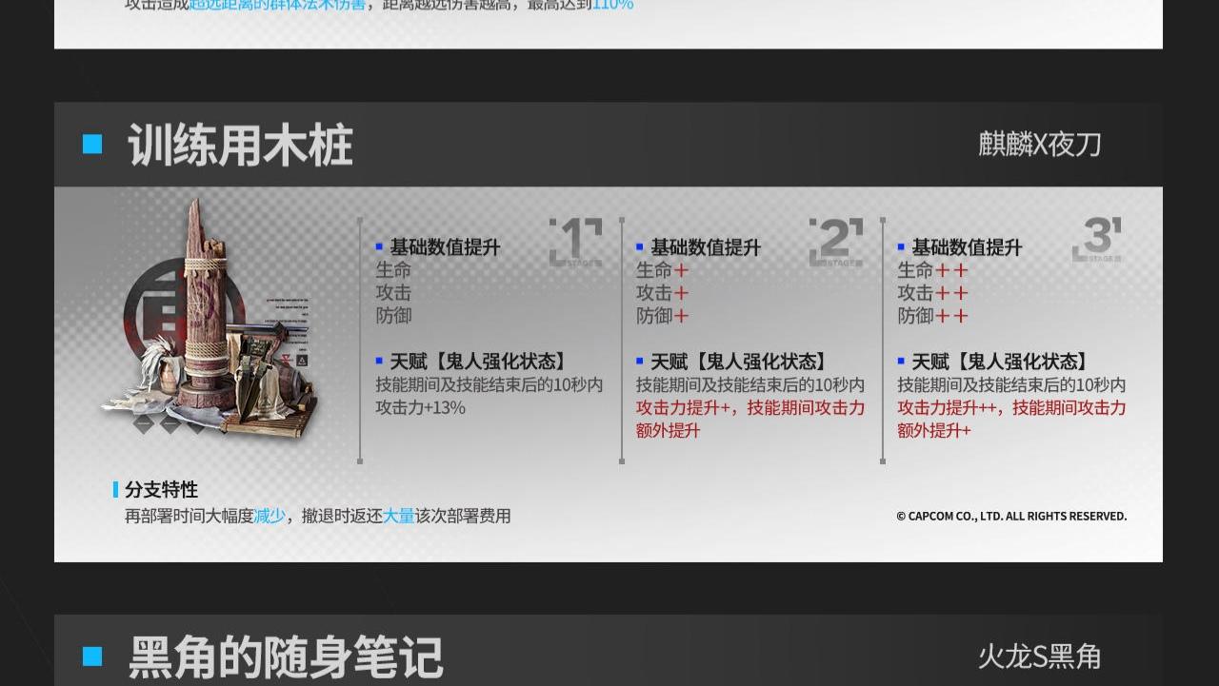Select the training dummy equipment artwork
1219x686 pixels.
(x=210, y=319)
